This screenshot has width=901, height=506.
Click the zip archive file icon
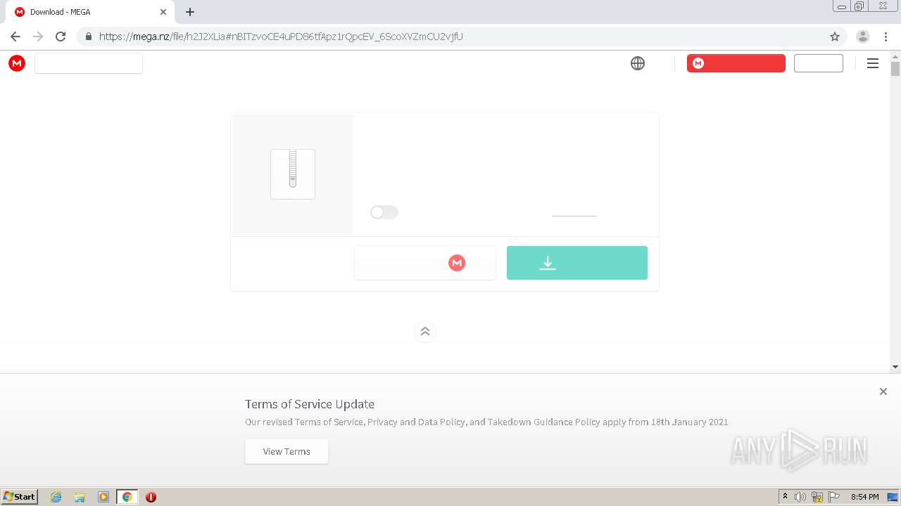293,174
